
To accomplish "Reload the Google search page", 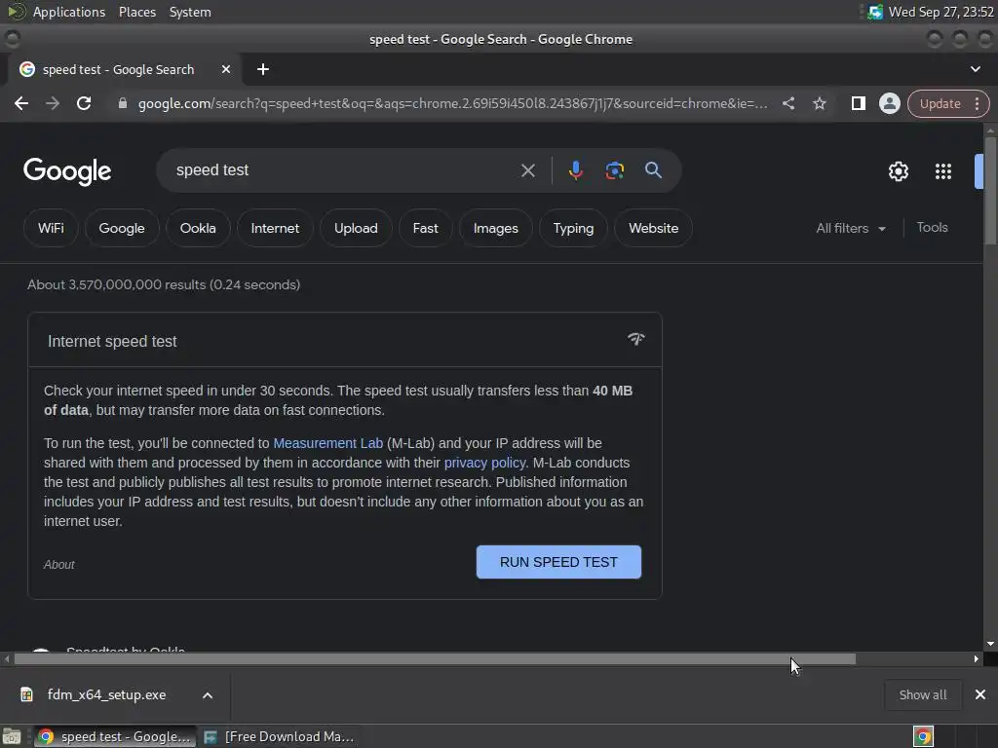I will pos(84,103).
